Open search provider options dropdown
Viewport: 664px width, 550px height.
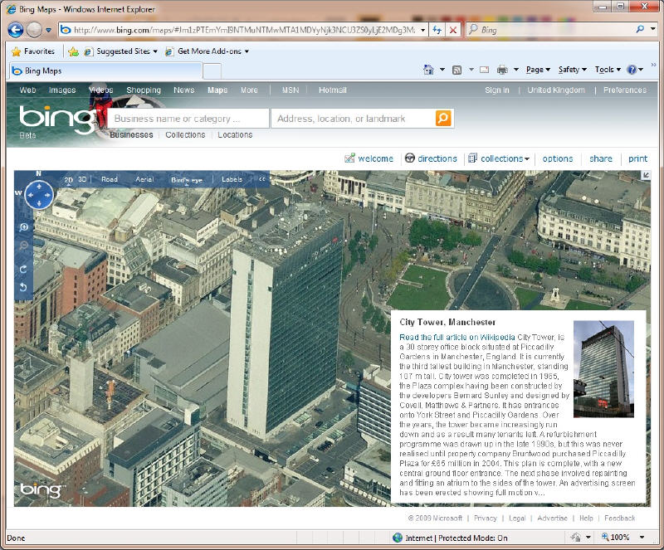tap(653, 29)
